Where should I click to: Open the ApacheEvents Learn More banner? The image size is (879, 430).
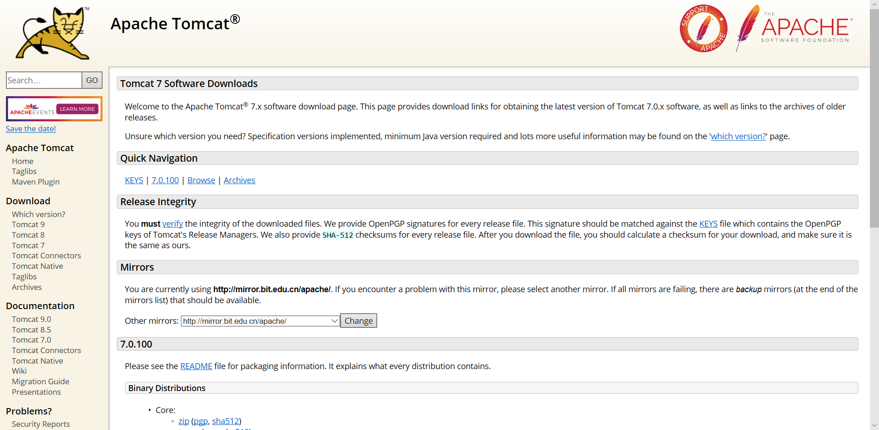[54, 109]
